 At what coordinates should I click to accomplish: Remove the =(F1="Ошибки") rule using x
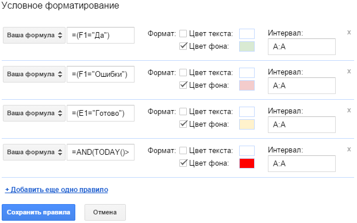click(x=349, y=71)
